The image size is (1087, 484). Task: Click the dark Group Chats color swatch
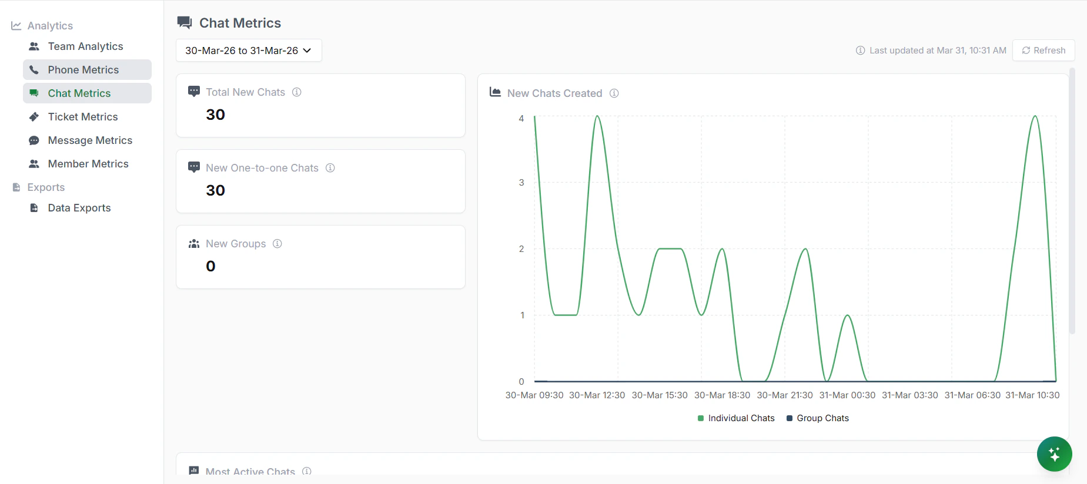tap(790, 418)
